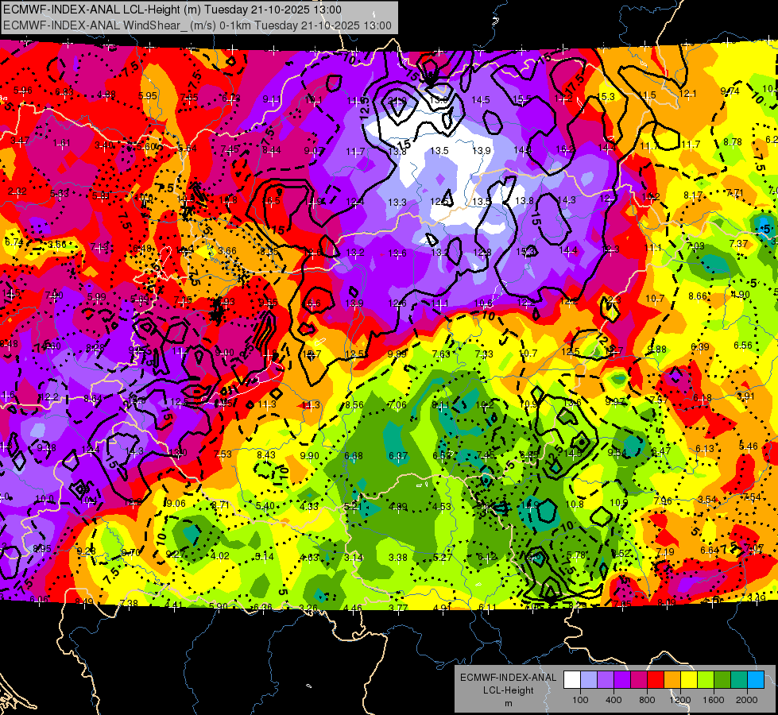Click the wind shear value 8.78
778x715 pixels.
(733, 142)
